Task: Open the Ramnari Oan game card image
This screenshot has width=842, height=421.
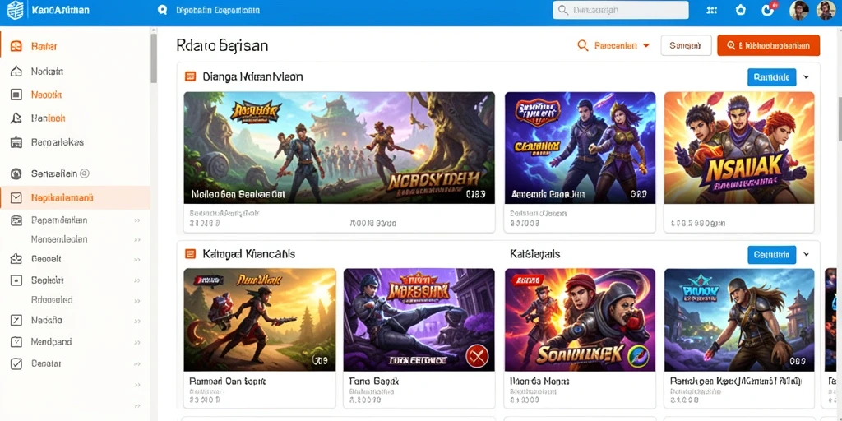Action: (260, 320)
